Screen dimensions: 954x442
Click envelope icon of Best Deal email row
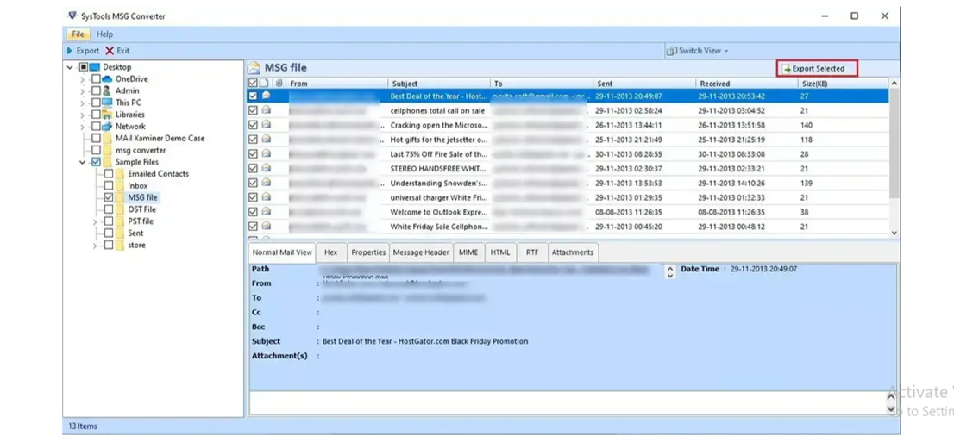pyautogui.click(x=266, y=96)
